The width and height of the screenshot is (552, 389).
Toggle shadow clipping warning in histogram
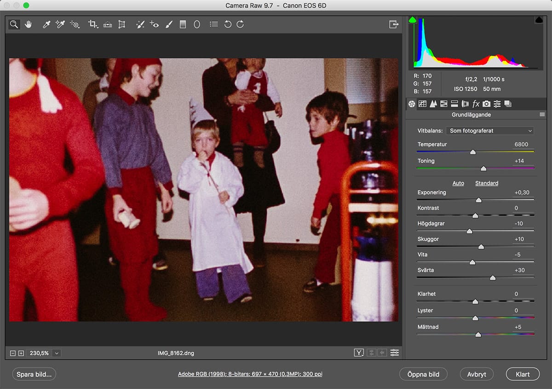(413, 20)
